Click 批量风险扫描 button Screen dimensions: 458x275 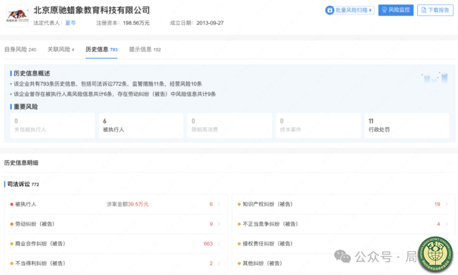pos(350,10)
